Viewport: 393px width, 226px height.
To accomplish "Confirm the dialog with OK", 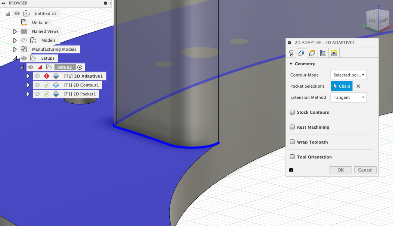I will (x=340, y=170).
